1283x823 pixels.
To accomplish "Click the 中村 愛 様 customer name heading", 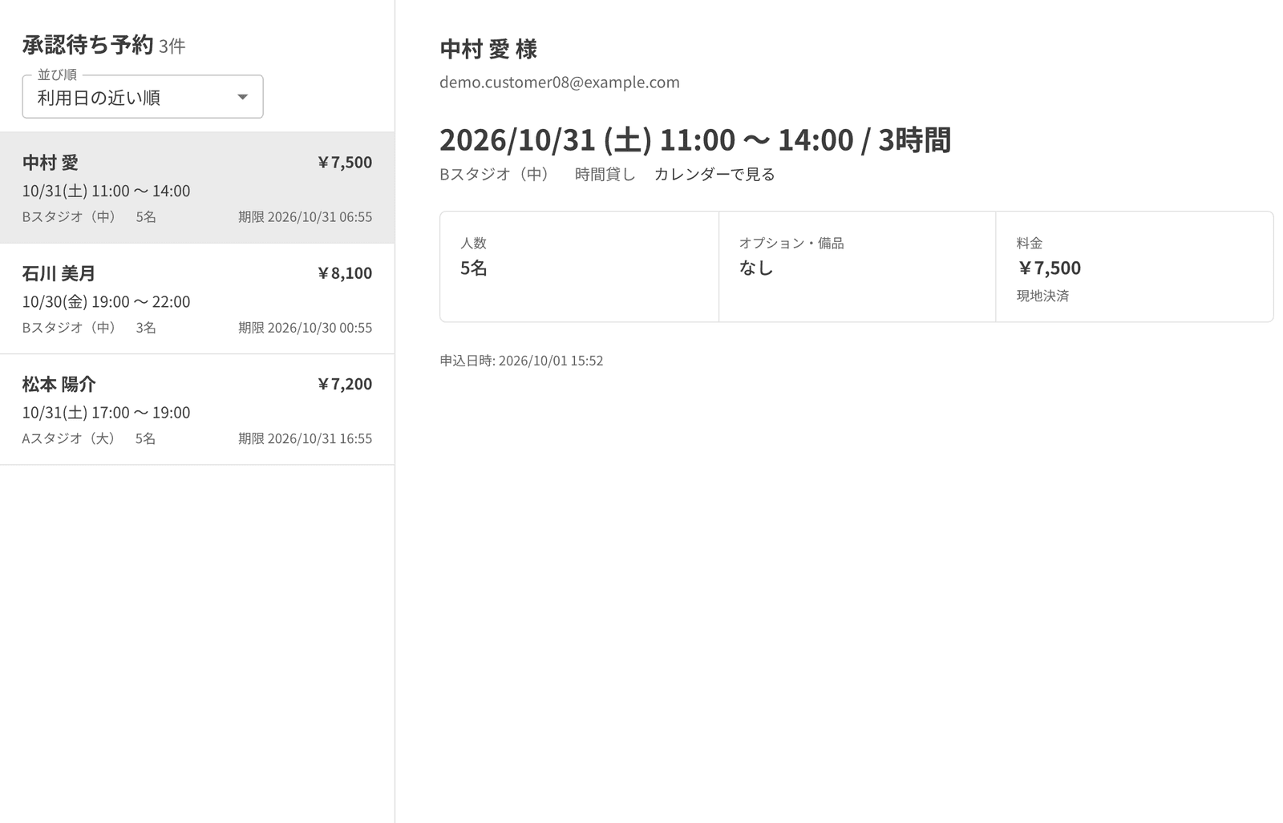I will tap(488, 49).
